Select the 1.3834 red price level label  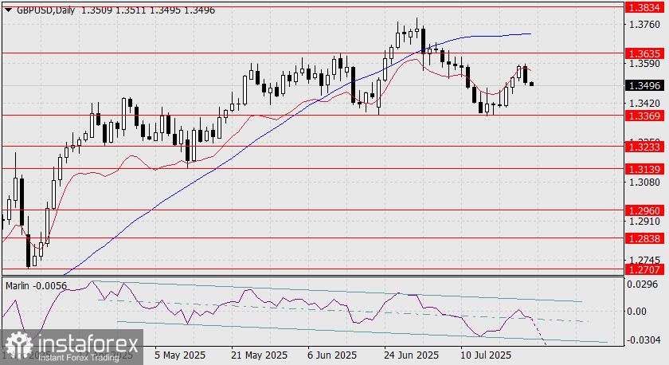[644, 7]
